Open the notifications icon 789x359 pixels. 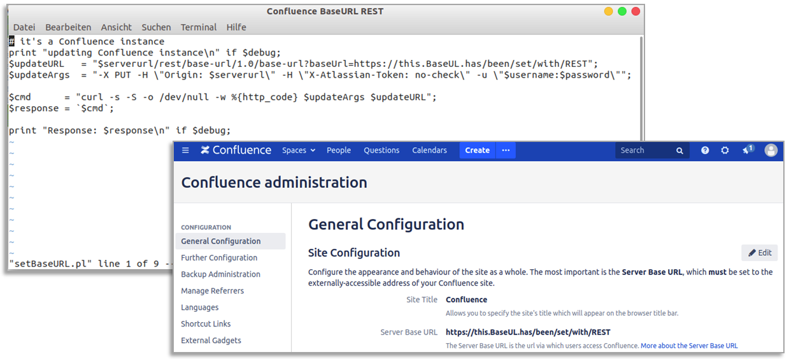[x=748, y=150]
